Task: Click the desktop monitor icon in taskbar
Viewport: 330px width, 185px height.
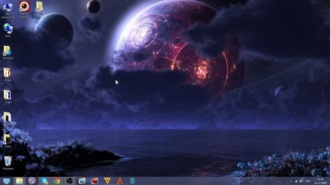Action: click(7, 181)
